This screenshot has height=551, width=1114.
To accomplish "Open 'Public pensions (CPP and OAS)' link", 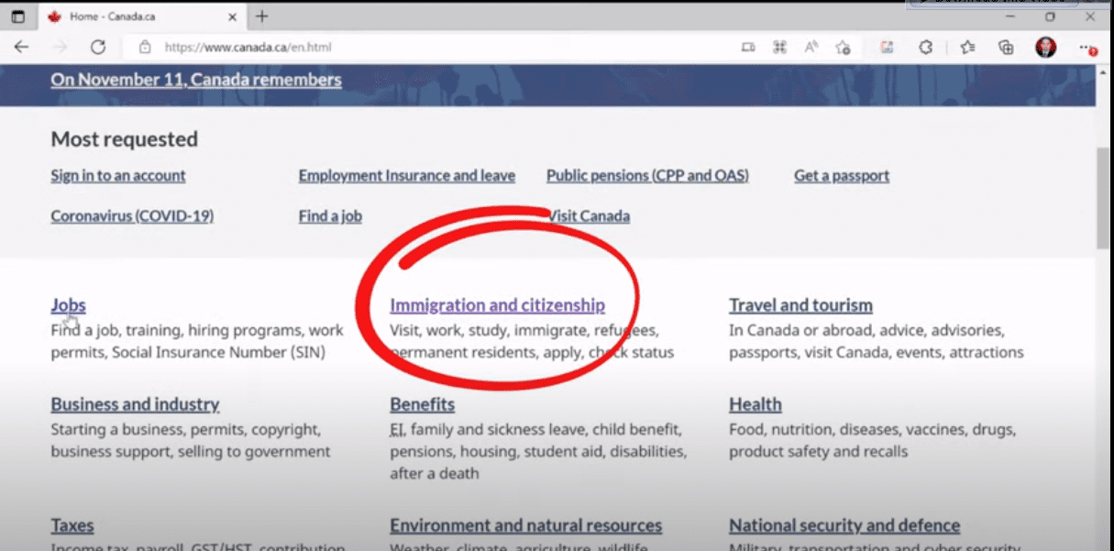I will pos(647,175).
